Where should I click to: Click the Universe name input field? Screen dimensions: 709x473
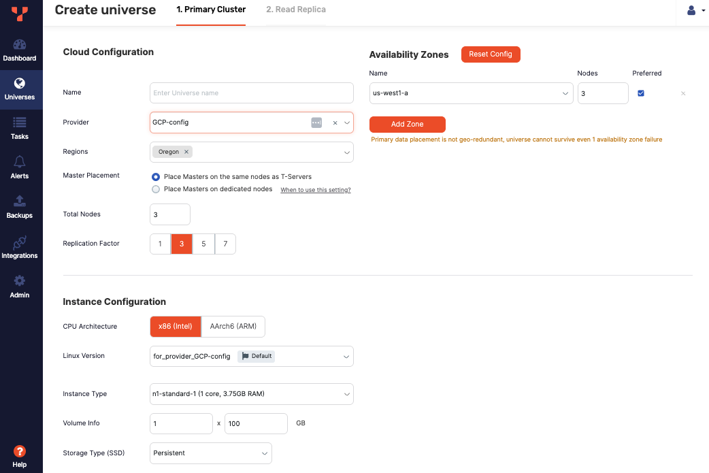(x=251, y=93)
